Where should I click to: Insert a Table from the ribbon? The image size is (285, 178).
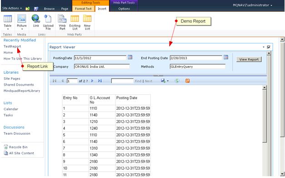coord(8,22)
